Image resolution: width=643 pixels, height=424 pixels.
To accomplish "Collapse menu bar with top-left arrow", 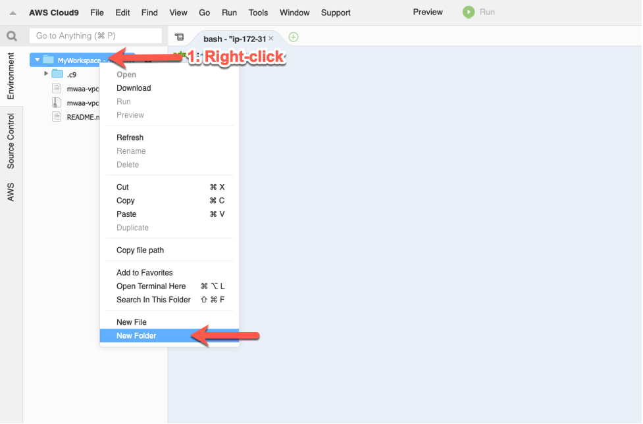I will click(13, 12).
